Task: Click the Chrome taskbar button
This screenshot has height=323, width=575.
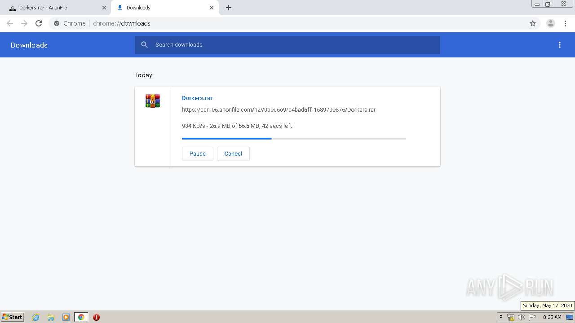Action: coord(81,317)
